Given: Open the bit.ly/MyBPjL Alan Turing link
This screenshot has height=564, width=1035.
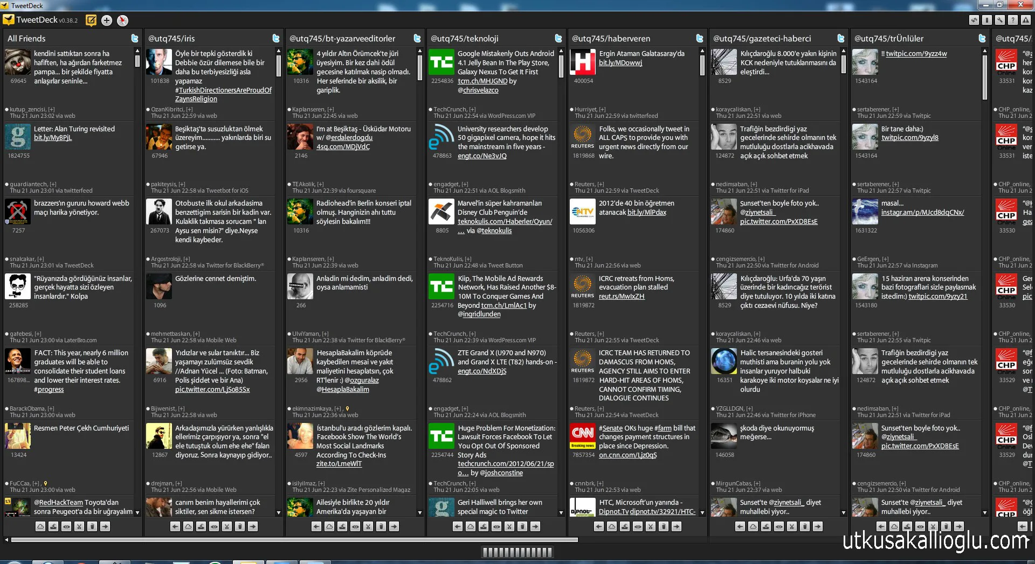Looking at the screenshot, I should 53,138.
